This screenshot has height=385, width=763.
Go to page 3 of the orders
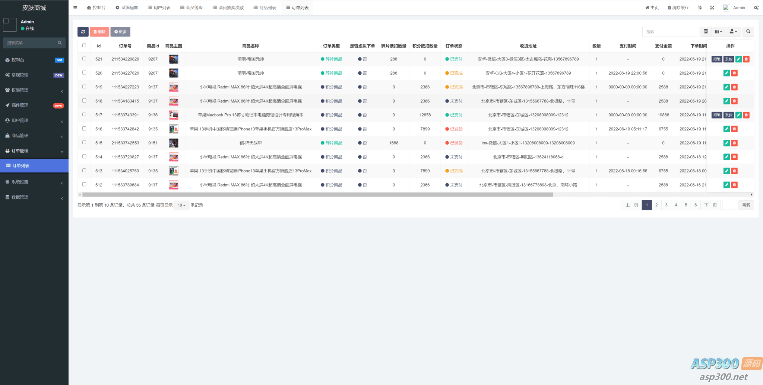(x=666, y=205)
